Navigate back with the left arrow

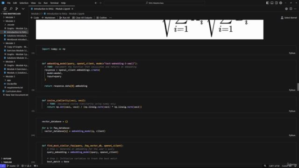click(x=96, y=3)
